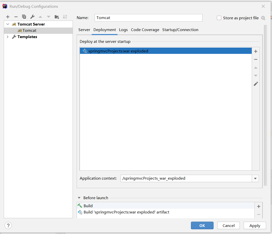The height and width of the screenshot is (234, 272).
Task: Add artifact to deployment list
Action: [255, 51]
